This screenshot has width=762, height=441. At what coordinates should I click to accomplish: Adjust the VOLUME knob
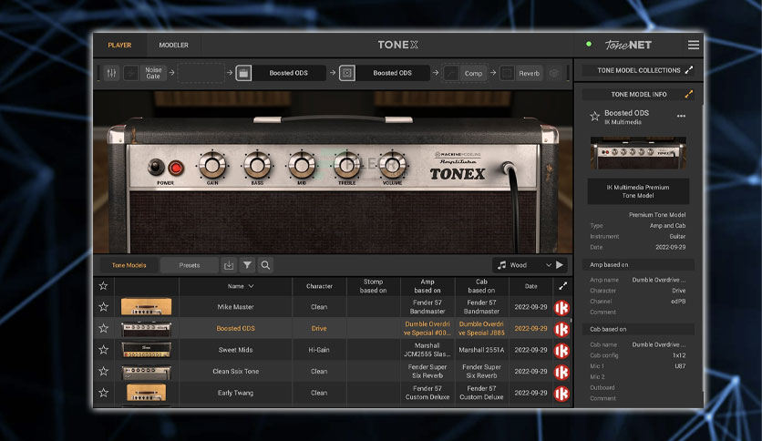coord(392,165)
